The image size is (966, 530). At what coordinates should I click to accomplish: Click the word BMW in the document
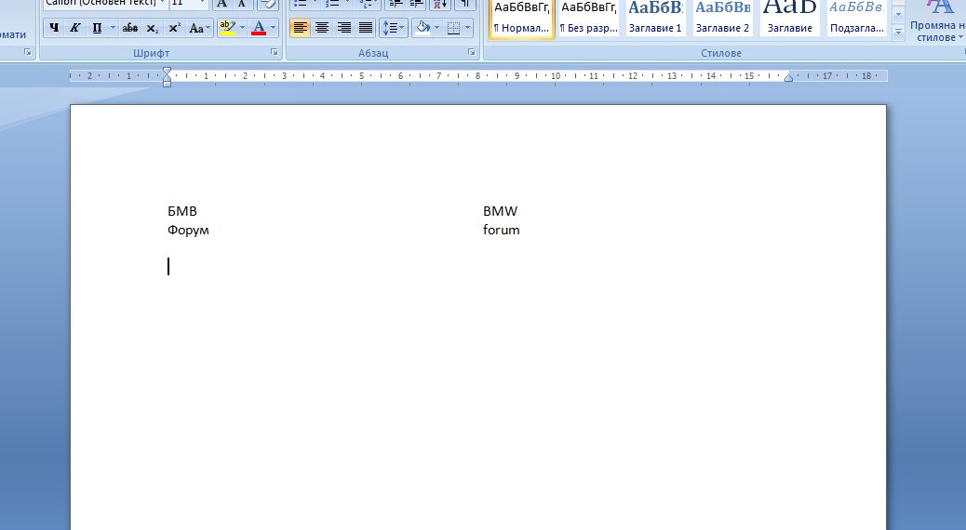501,211
